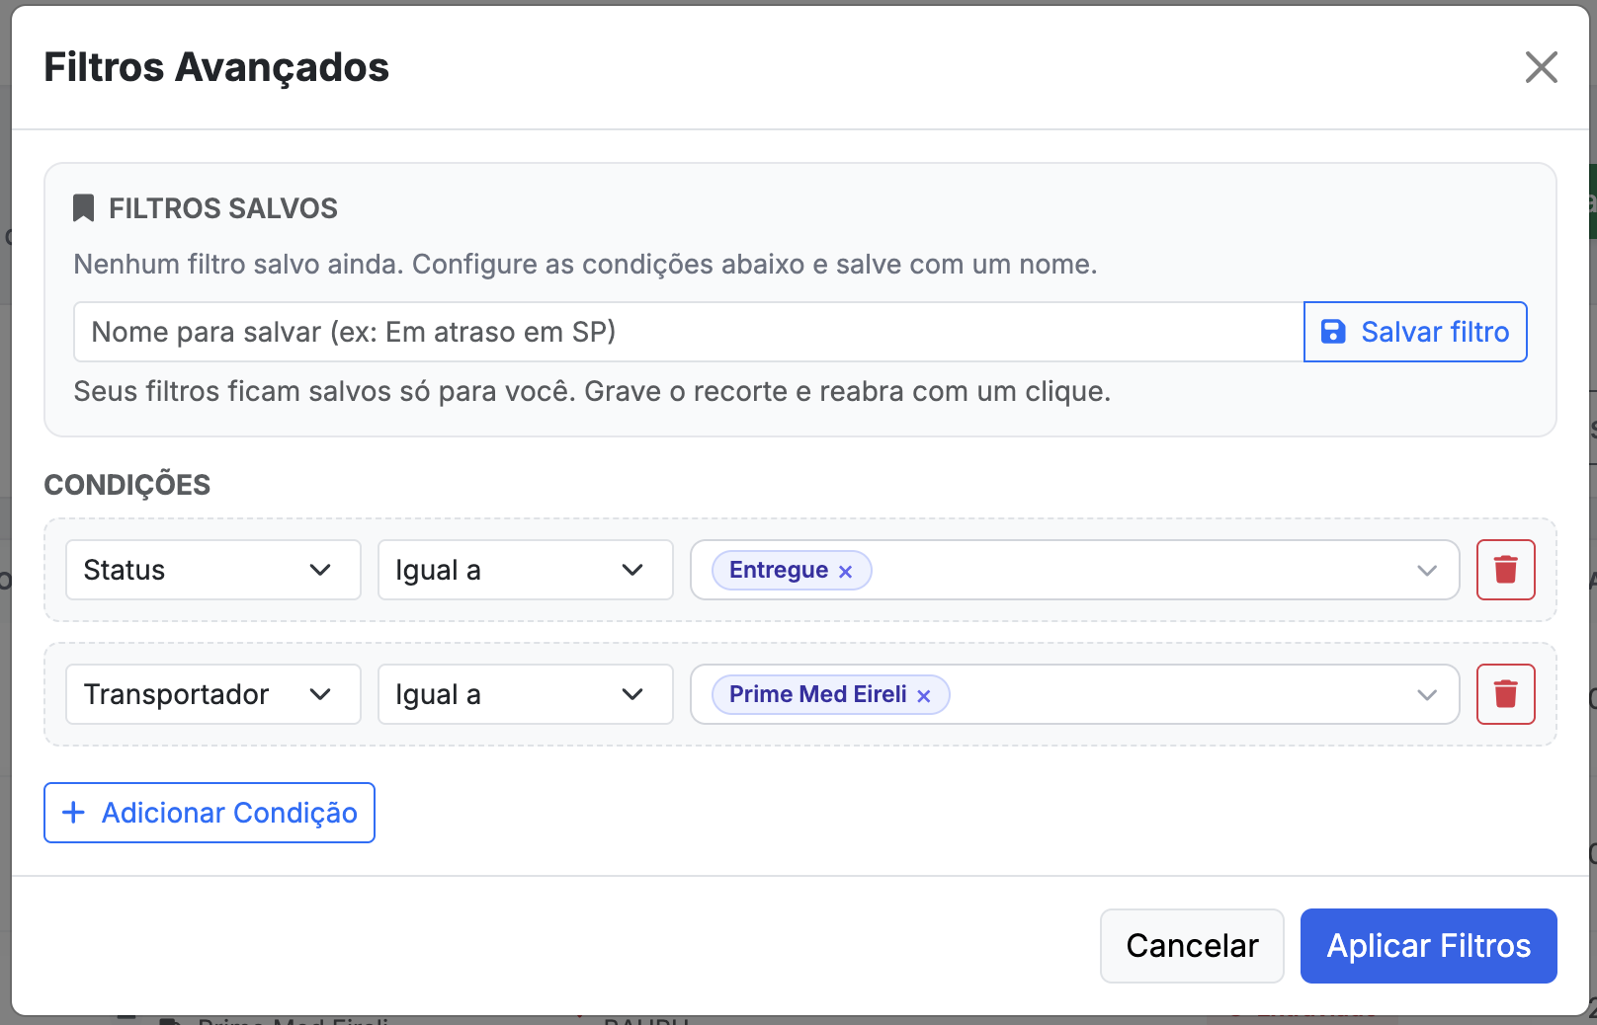The height and width of the screenshot is (1025, 1597).
Task: Open the first Igual a operator dropdown
Action: tap(526, 570)
